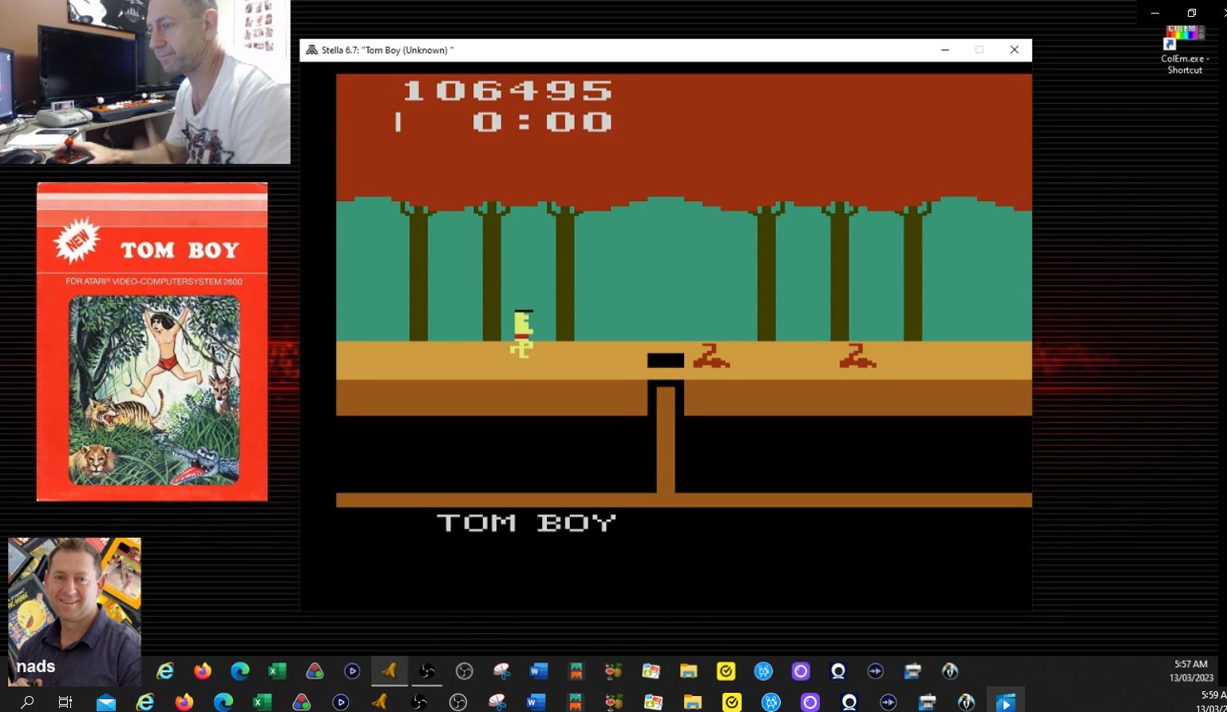
Task: Click the black pit hole on the path
Action: (666, 361)
